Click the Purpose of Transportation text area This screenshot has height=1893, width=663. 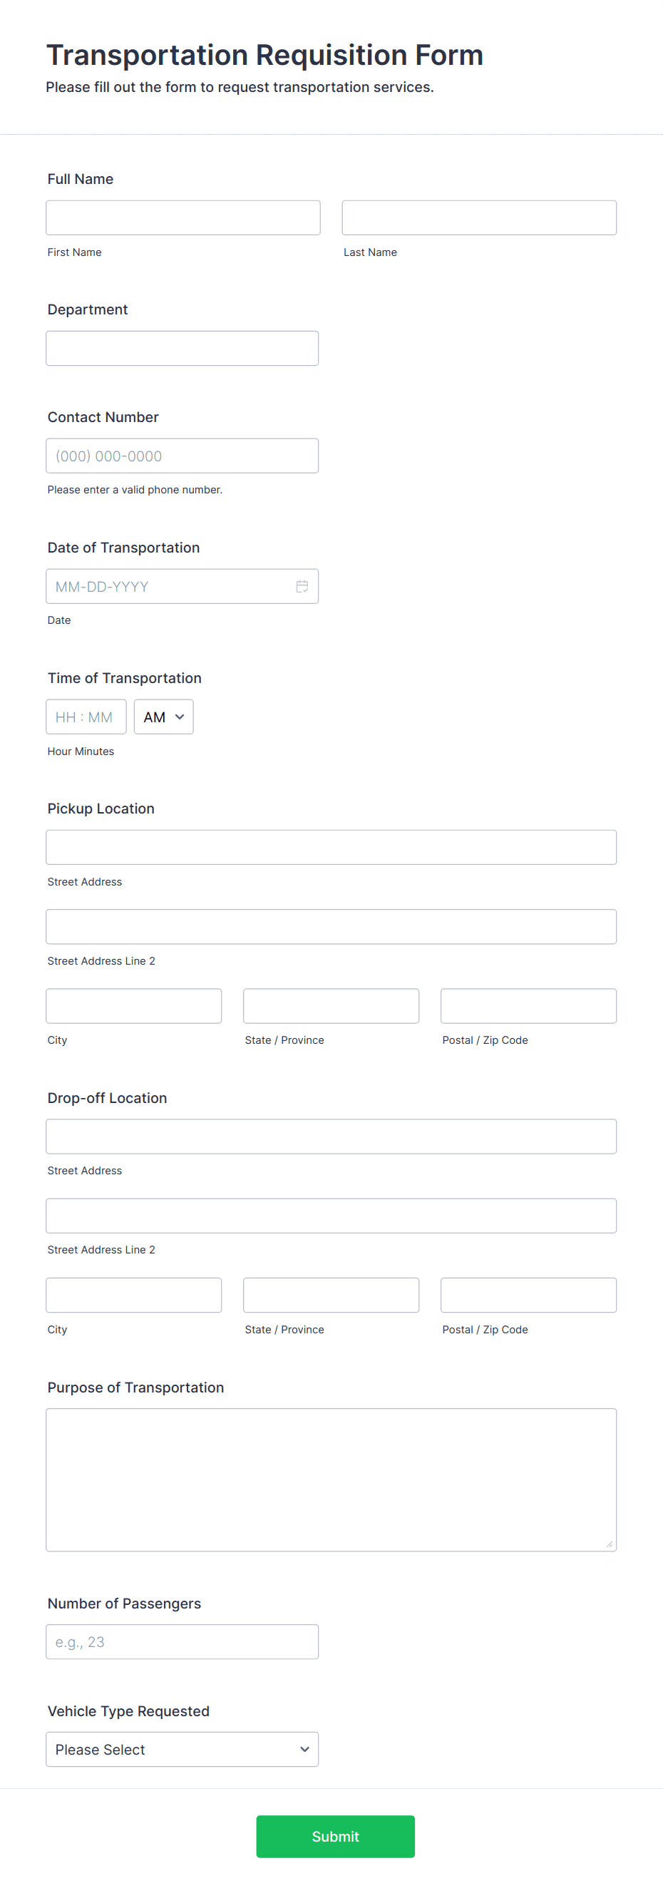(331, 1479)
